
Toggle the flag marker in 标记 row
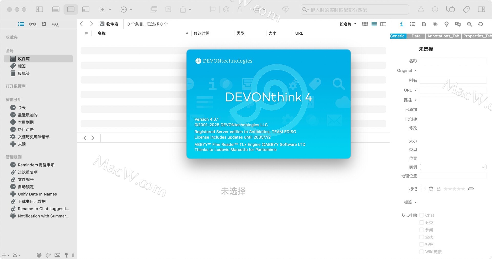[x=423, y=189]
